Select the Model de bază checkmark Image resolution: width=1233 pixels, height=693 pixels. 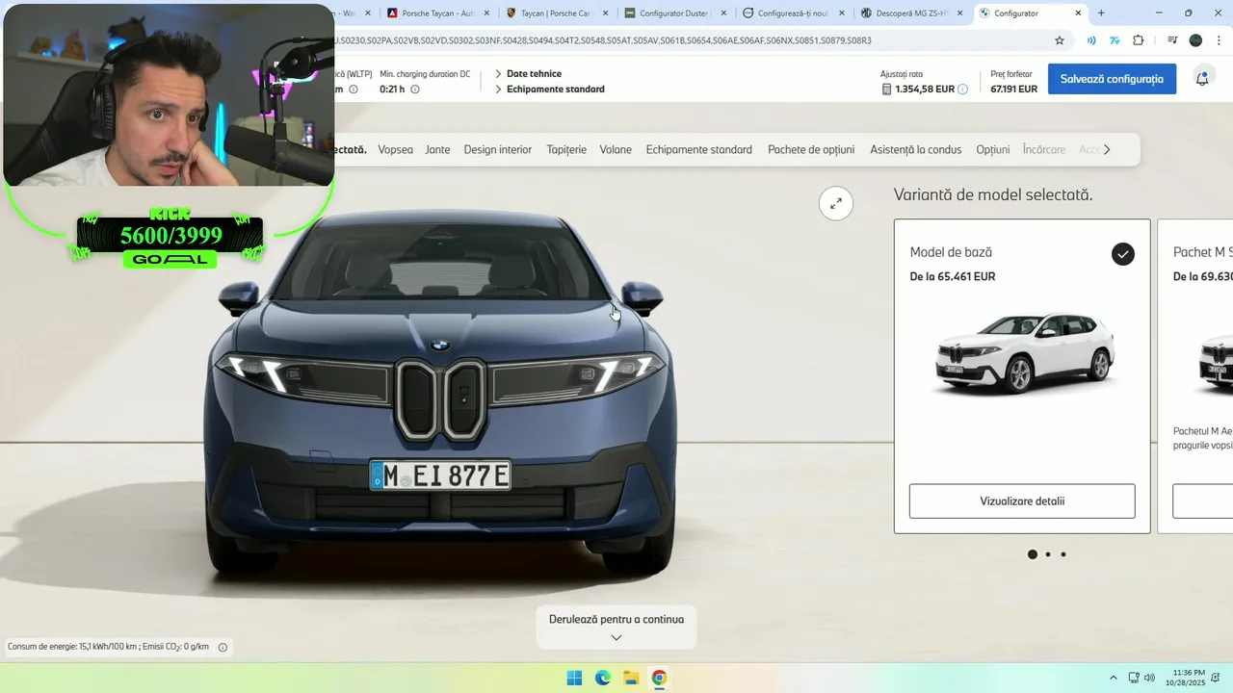tap(1122, 254)
